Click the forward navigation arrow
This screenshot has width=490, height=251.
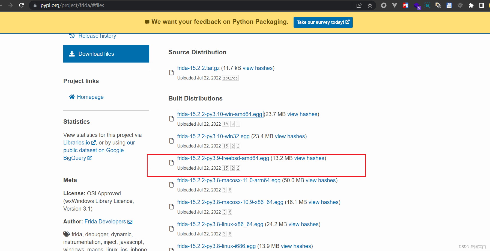tap(10, 5)
